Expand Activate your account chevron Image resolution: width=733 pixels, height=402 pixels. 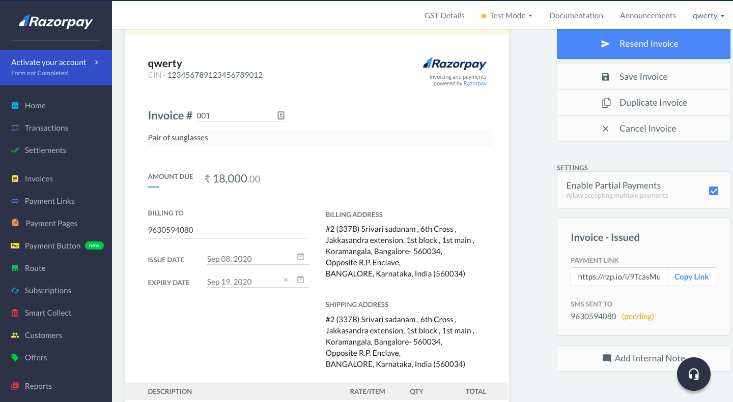tap(97, 63)
